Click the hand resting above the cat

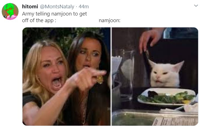click(150, 40)
